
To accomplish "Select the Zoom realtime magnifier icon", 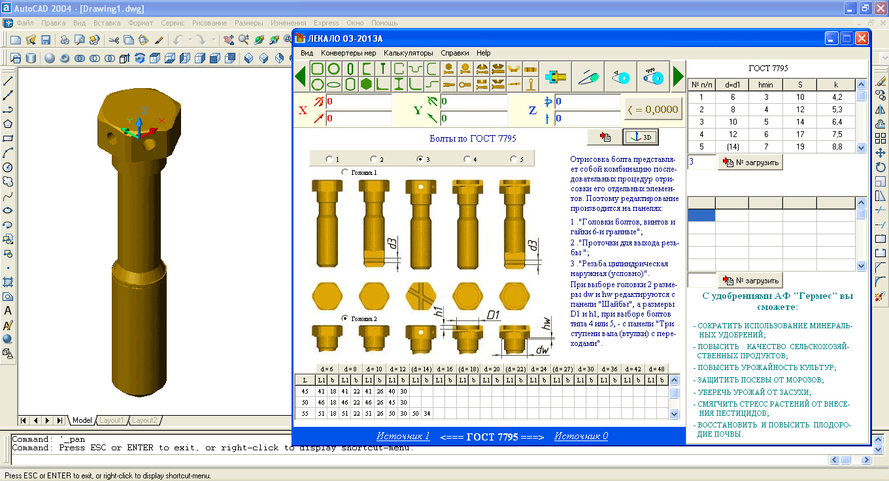I will (244, 40).
